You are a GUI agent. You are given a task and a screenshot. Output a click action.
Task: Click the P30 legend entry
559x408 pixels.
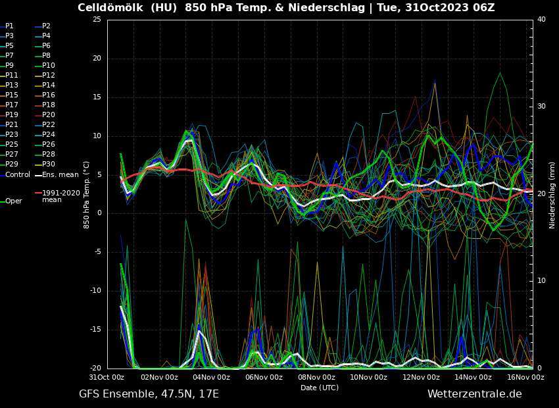coord(49,165)
